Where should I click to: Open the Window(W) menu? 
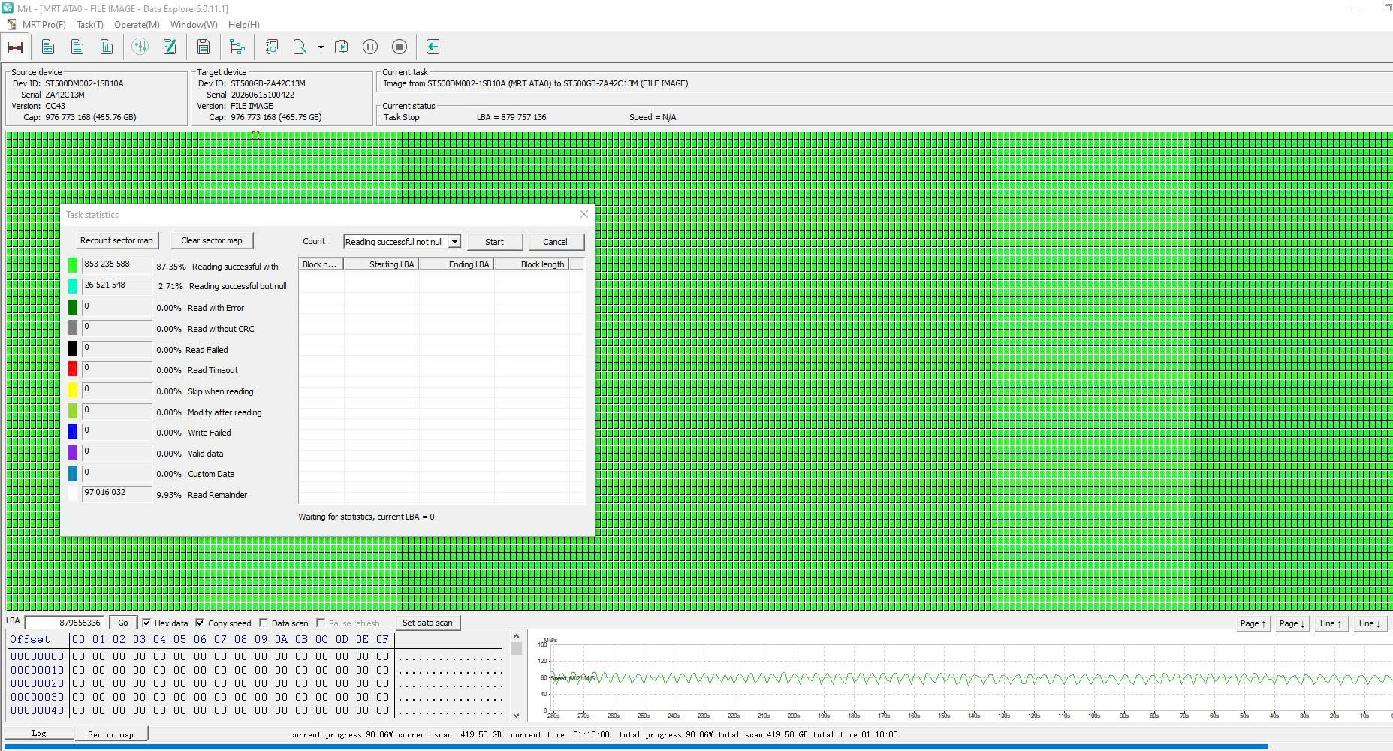point(194,25)
